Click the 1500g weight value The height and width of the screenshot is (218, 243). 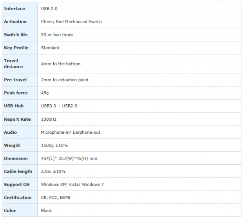pos(54,145)
